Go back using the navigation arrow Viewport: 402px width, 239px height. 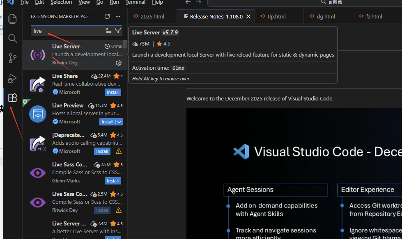pos(188,2)
